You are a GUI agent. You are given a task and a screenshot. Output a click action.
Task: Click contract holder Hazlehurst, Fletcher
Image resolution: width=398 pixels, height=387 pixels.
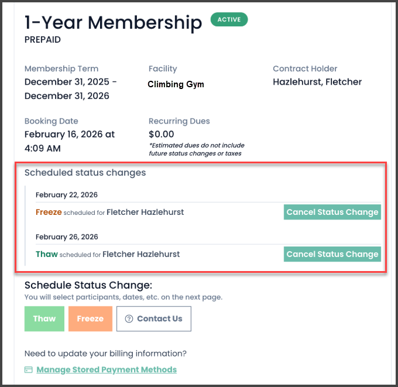(317, 82)
